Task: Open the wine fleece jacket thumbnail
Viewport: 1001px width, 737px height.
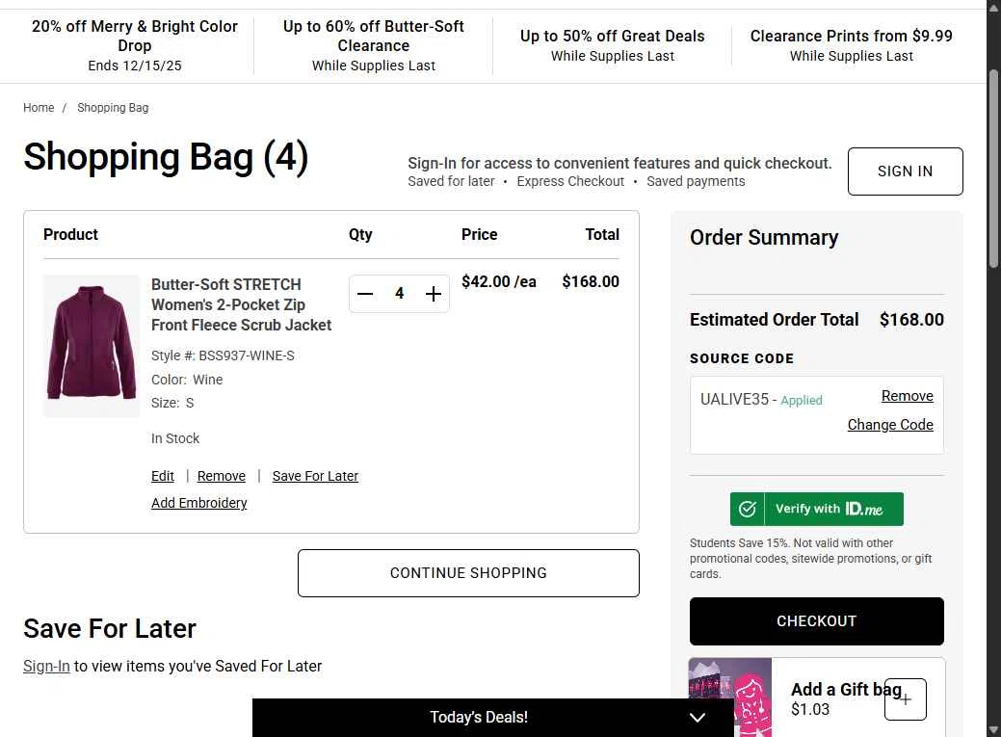Action: tap(92, 346)
